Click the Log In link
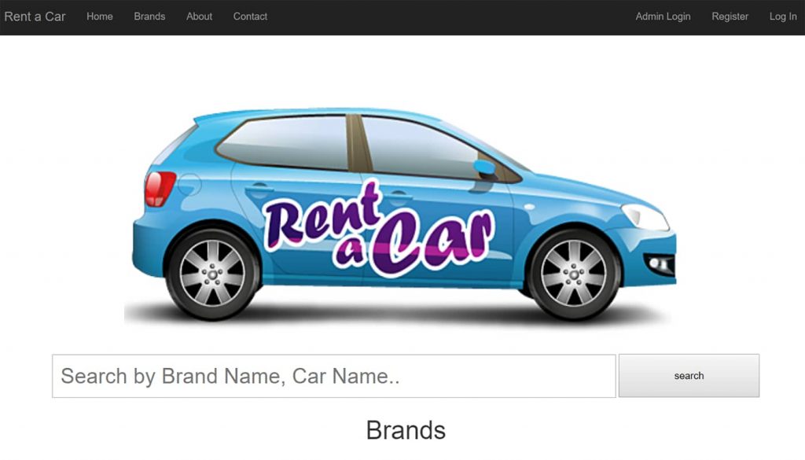 [782, 16]
